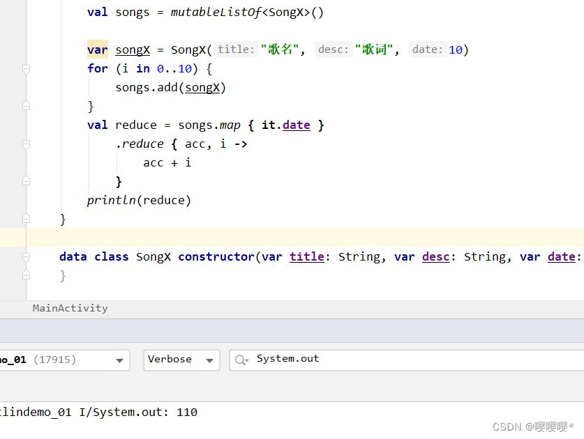This screenshot has height=439, width=584.
Task: Click the "歌名" string literal
Action: pos(280,49)
